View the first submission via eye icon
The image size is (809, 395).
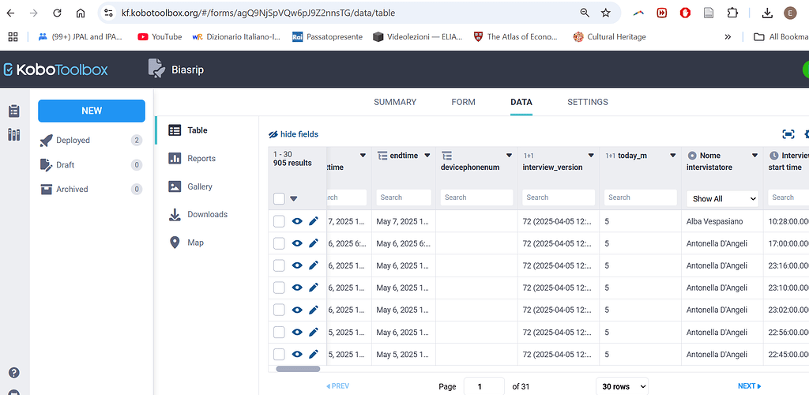pos(297,222)
